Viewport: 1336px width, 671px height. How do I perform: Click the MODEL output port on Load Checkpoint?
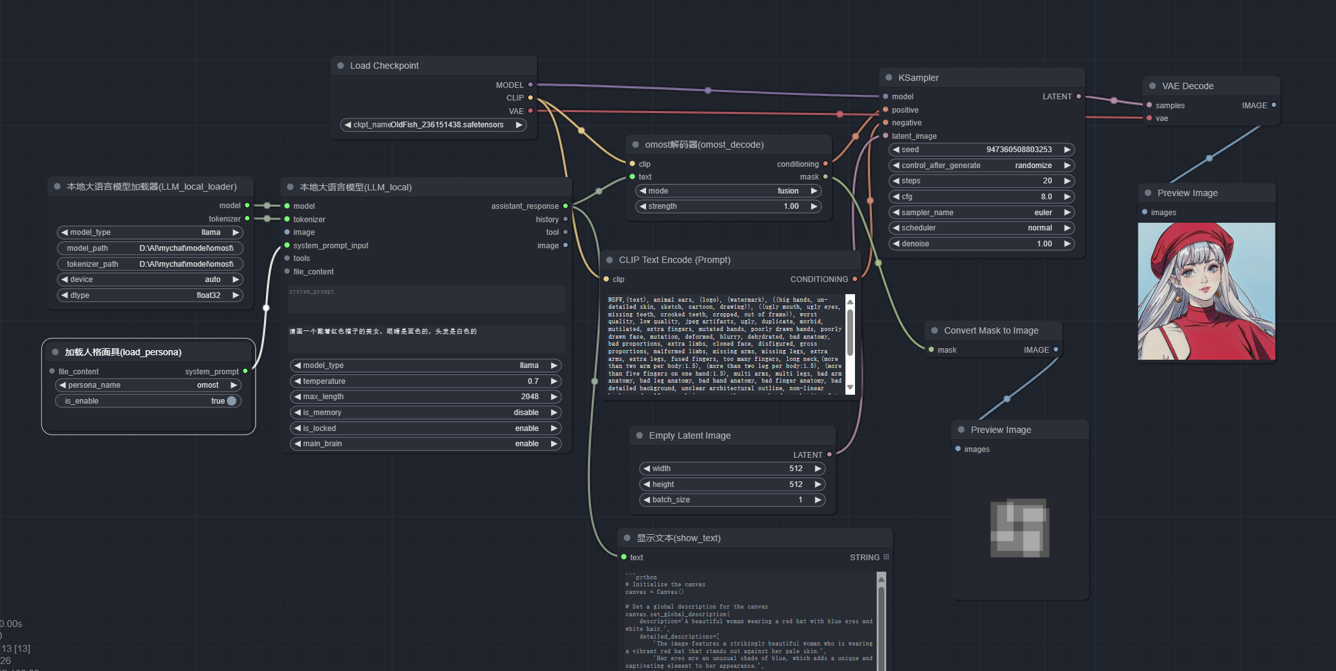[x=530, y=85]
